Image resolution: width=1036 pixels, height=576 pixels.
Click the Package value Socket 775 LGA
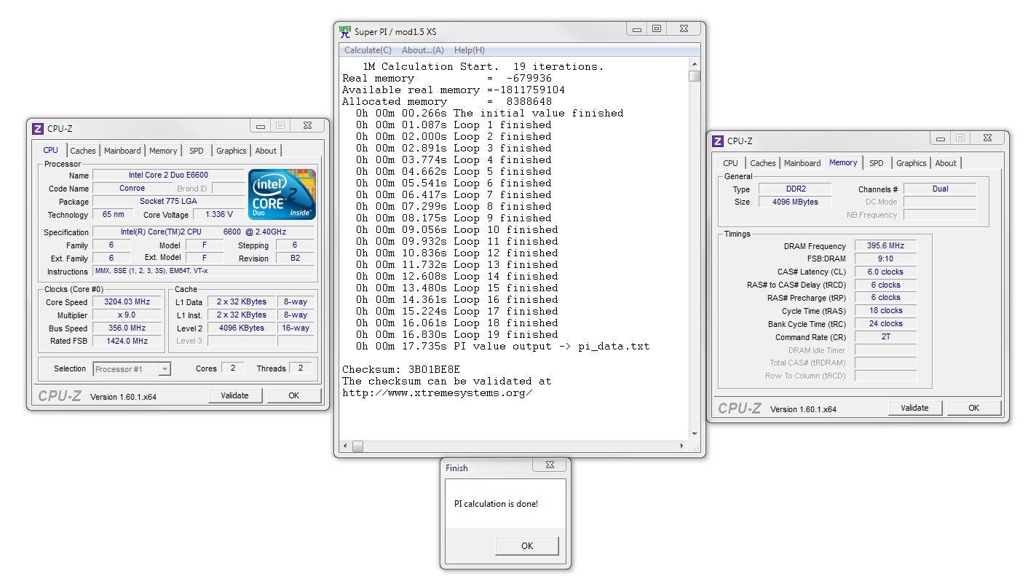(168, 201)
